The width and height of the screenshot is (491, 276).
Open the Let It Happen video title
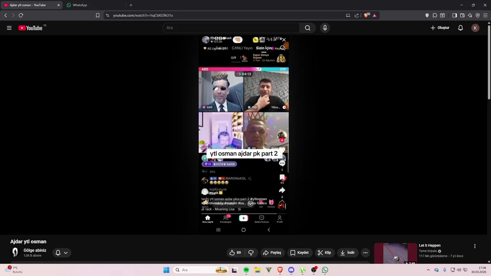[430, 245]
